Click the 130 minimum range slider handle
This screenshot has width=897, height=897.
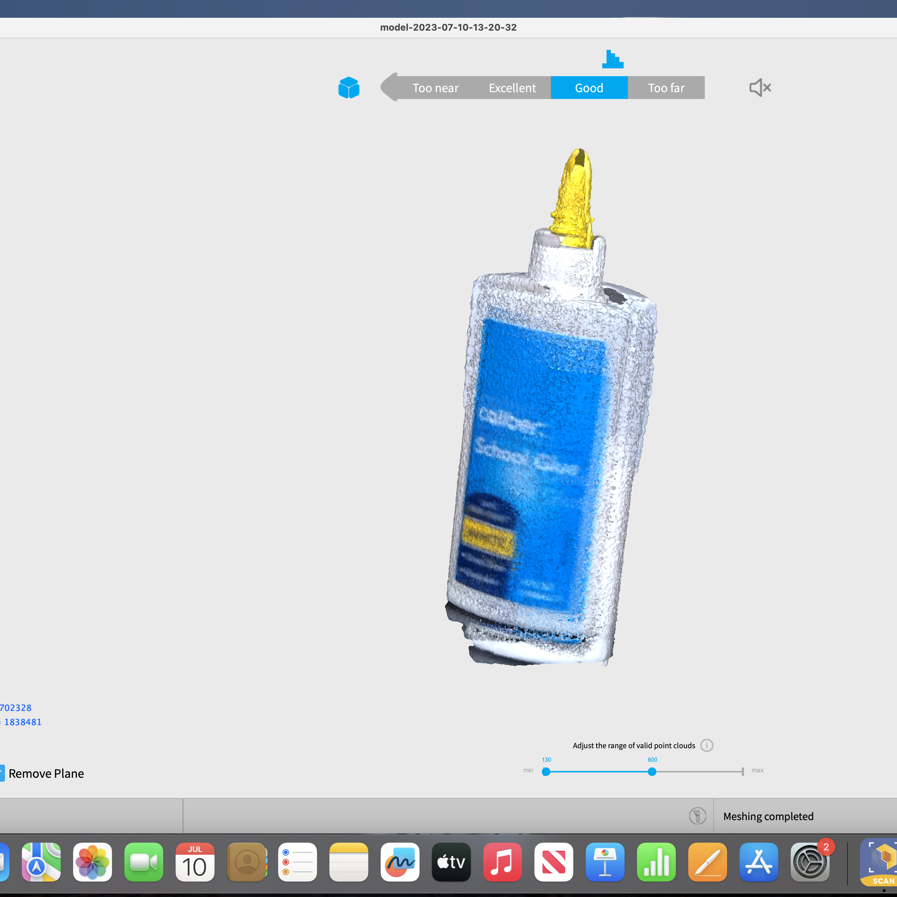click(546, 772)
